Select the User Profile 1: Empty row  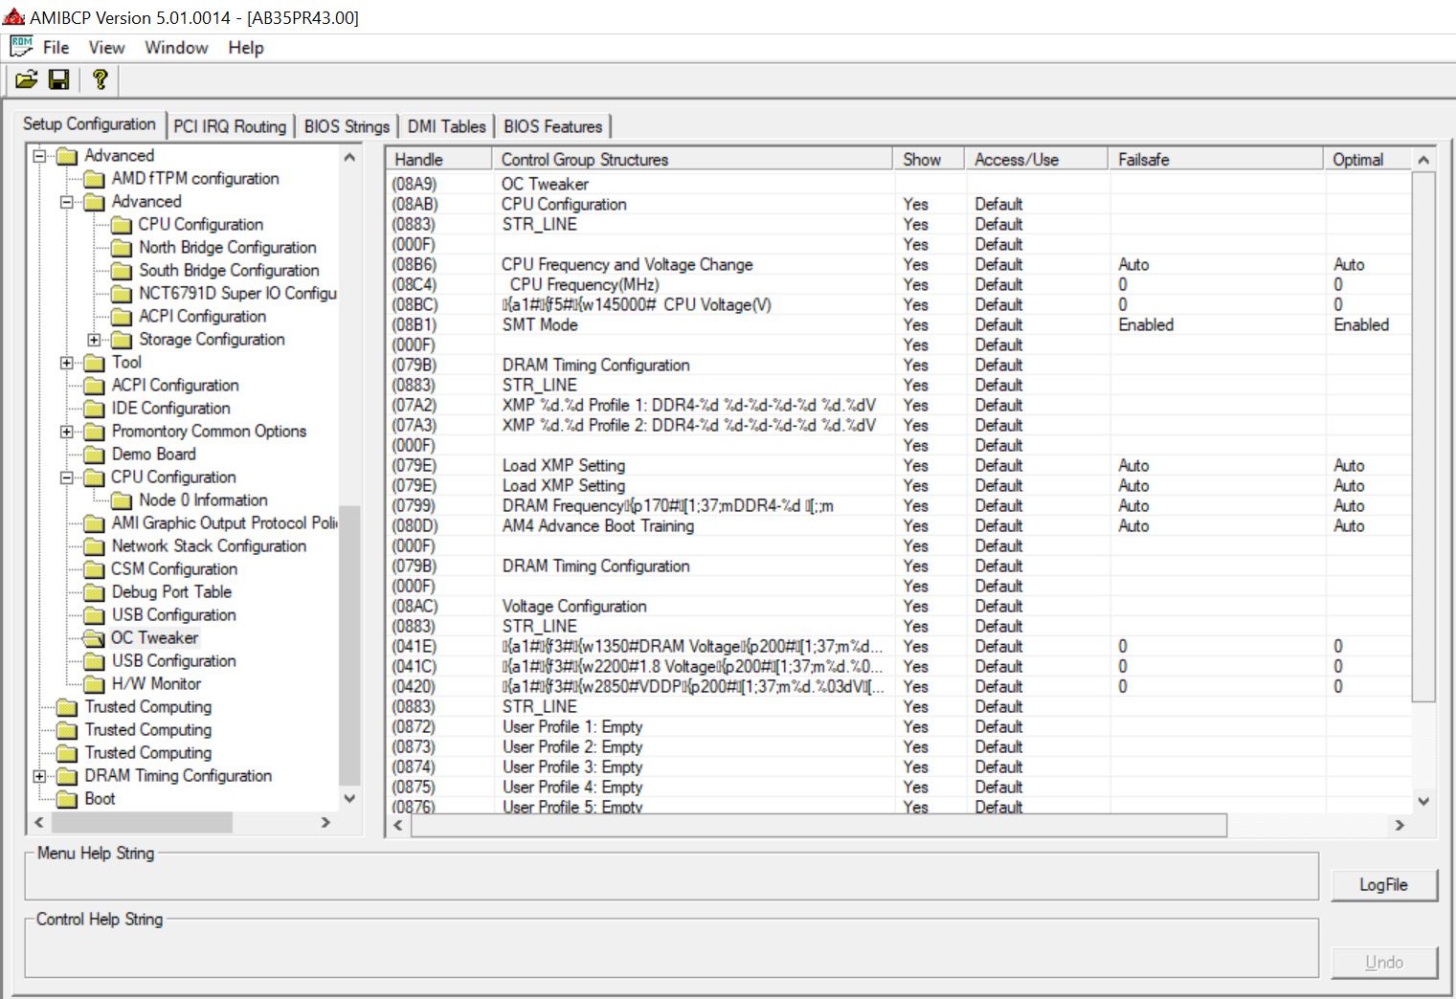[898, 727]
